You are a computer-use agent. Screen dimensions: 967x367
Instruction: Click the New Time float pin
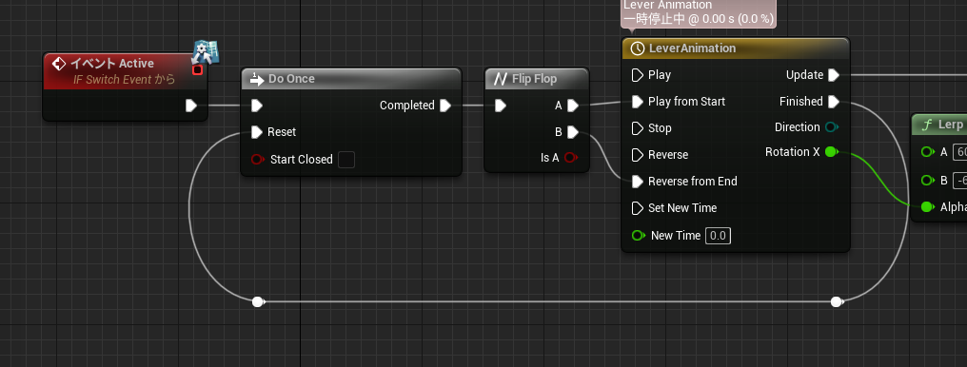[x=639, y=235]
